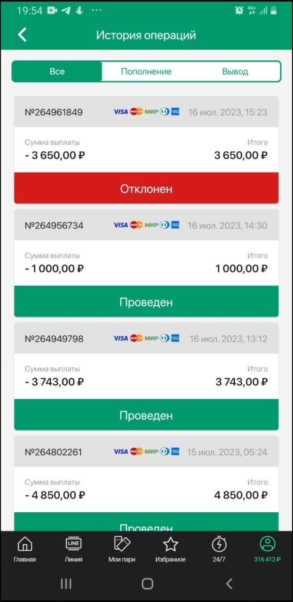The image size is (293, 602).
Task: Tap the -4 850,00 ₽ payout amount
Action: (x=55, y=495)
